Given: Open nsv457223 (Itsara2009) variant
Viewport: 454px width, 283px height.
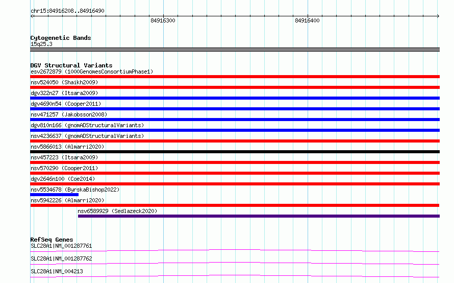Looking at the screenshot, I should click(x=64, y=157).
